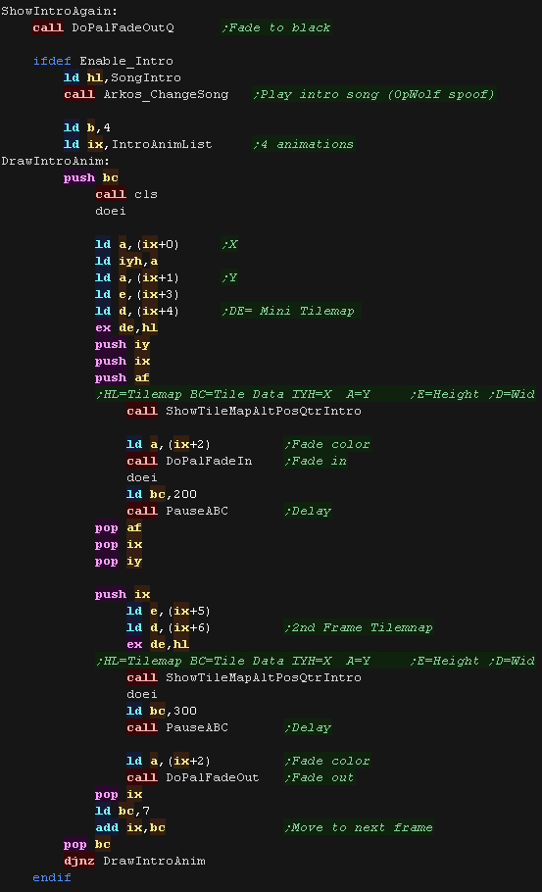Click the 2nd Frame Tilemnap comment
Viewport: 542px width, 892px height.
coord(359,627)
